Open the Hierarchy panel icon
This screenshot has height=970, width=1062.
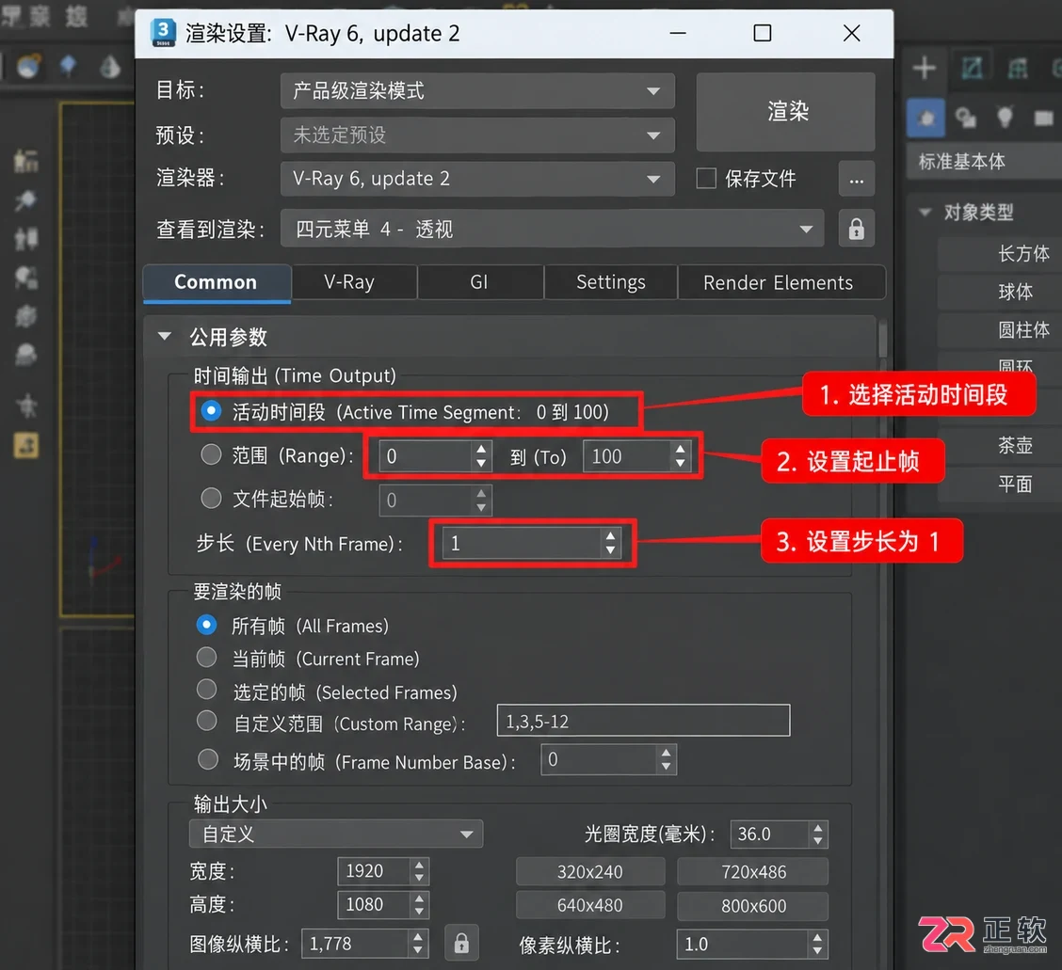[x=1018, y=68]
